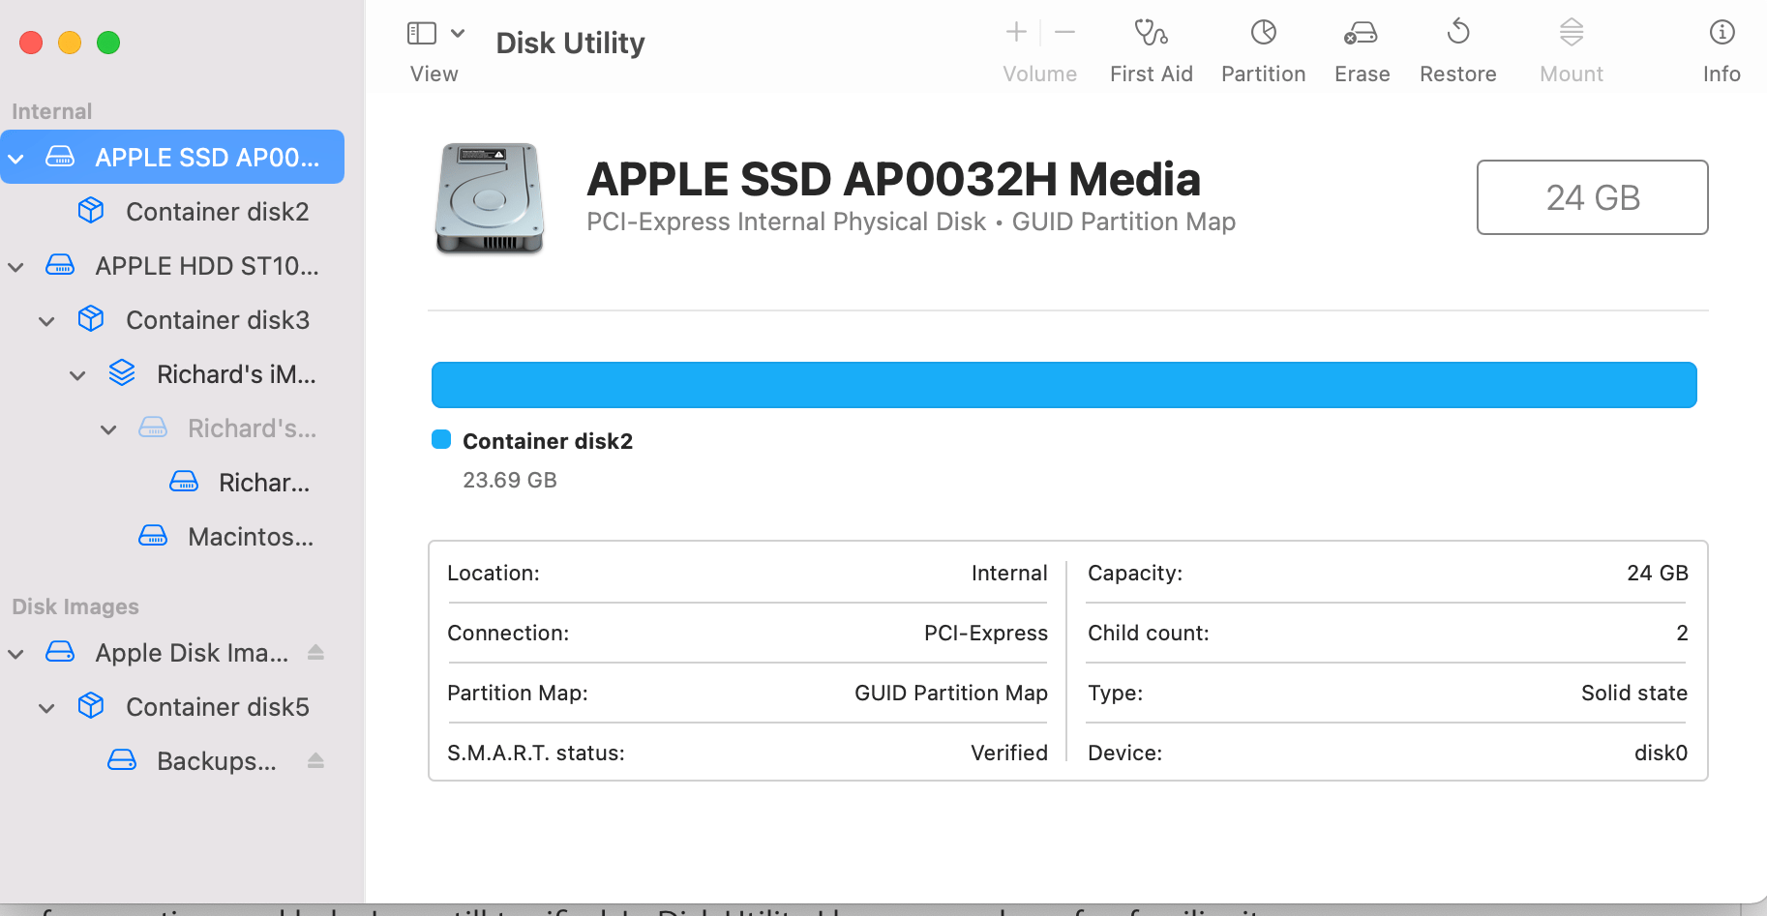Image resolution: width=1767 pixels, height=916 pixels.
Task: Select Richard's iMac in the sidebar
Action: (x=236, y=374)
